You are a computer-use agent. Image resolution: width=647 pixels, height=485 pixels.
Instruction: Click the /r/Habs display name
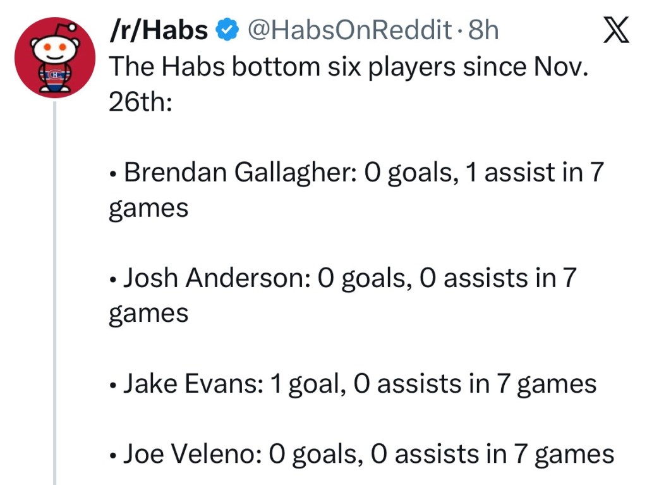pos(159,30)
